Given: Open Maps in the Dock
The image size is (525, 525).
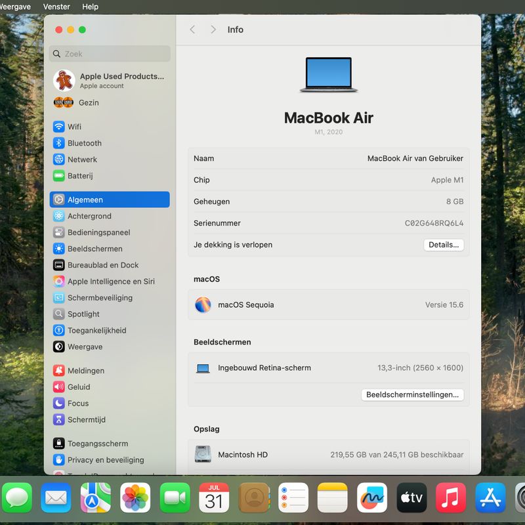Looking at the screenshot, I should point(95,498).
